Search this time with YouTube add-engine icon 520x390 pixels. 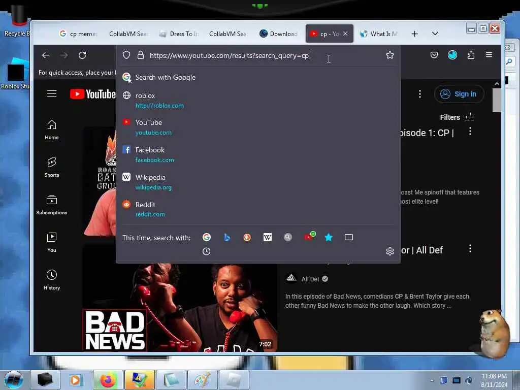click(x=309, y=237)
